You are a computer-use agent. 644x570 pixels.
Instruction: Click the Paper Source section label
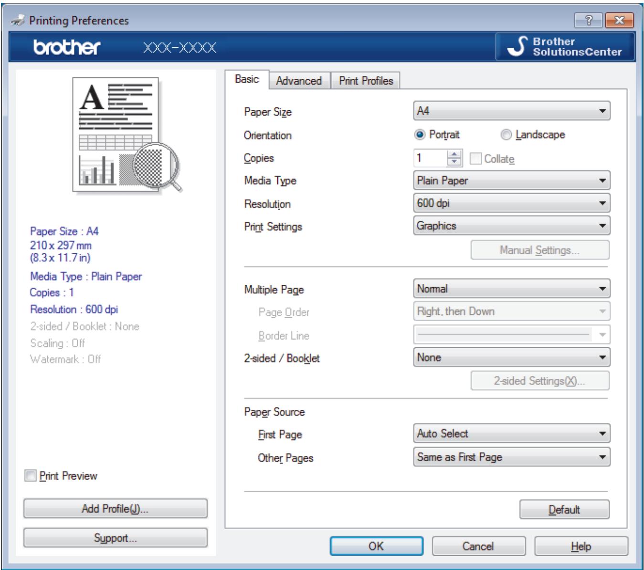coord(274,412)
